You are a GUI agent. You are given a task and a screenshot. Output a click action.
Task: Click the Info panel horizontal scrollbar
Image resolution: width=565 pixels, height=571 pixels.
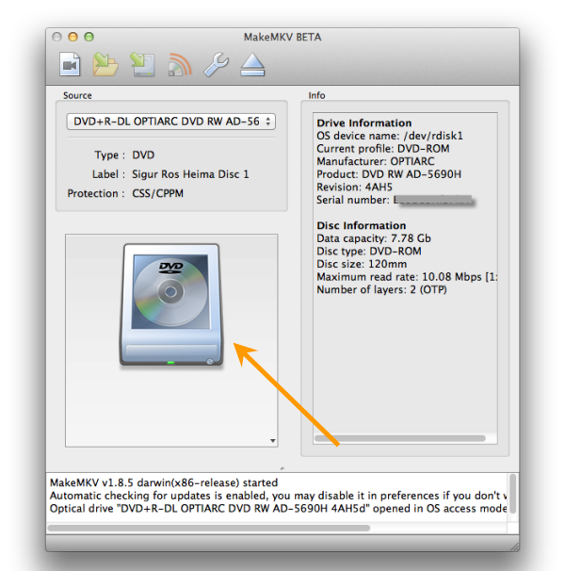click(399, 438)
